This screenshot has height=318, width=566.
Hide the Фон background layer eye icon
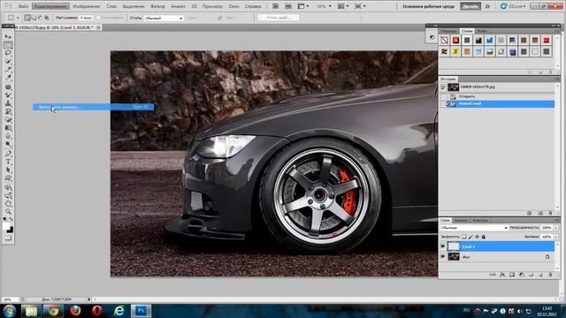coord(443,257)
